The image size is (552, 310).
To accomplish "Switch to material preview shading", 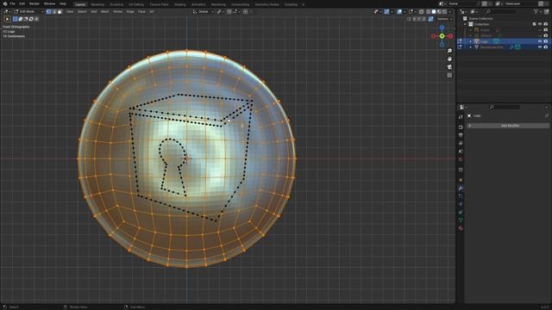I will tap(439, 11).
